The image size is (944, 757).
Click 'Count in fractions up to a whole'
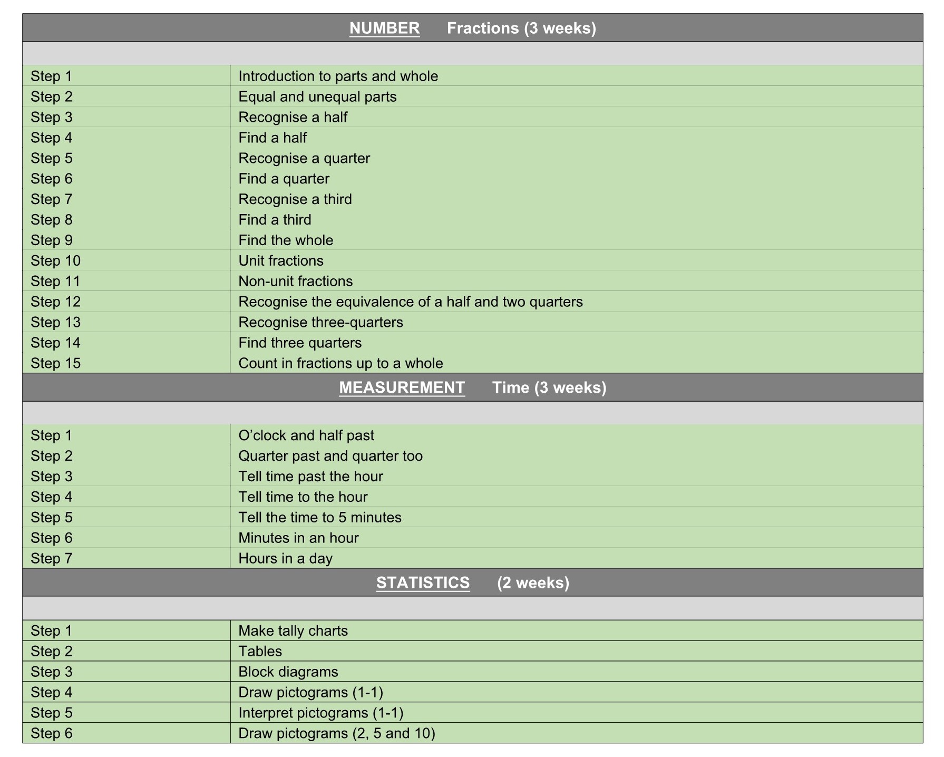[x=340, y=363]
